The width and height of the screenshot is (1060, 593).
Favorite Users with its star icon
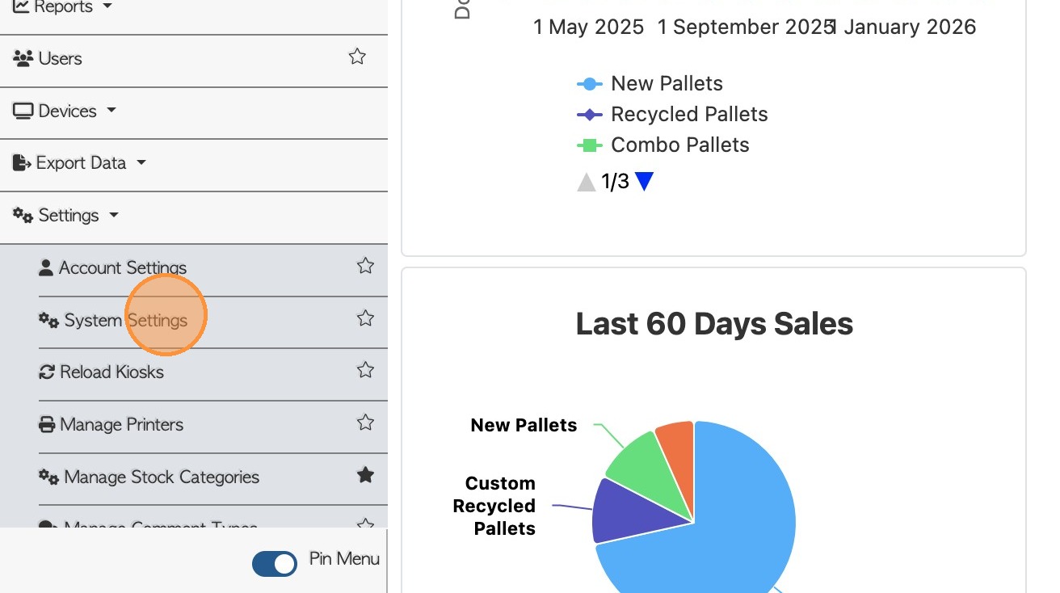point(357,57)
